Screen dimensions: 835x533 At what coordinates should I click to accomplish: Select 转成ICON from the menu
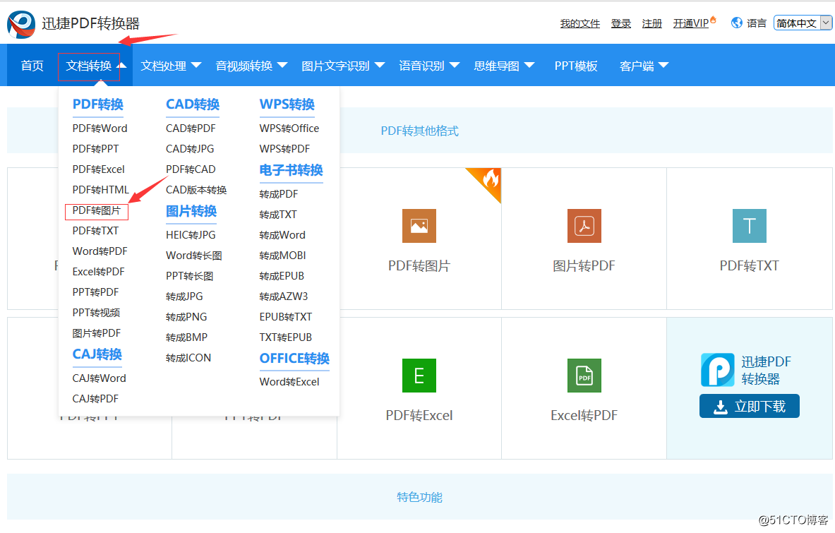pyautogui.click(x=188, y=358)
